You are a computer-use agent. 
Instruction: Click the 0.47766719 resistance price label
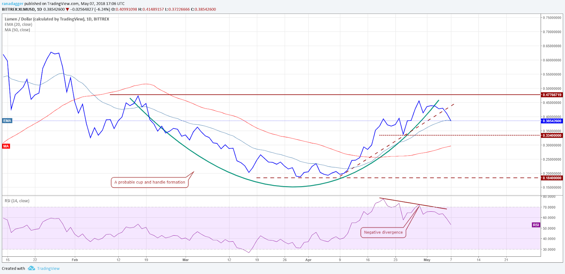pos(552,95)
